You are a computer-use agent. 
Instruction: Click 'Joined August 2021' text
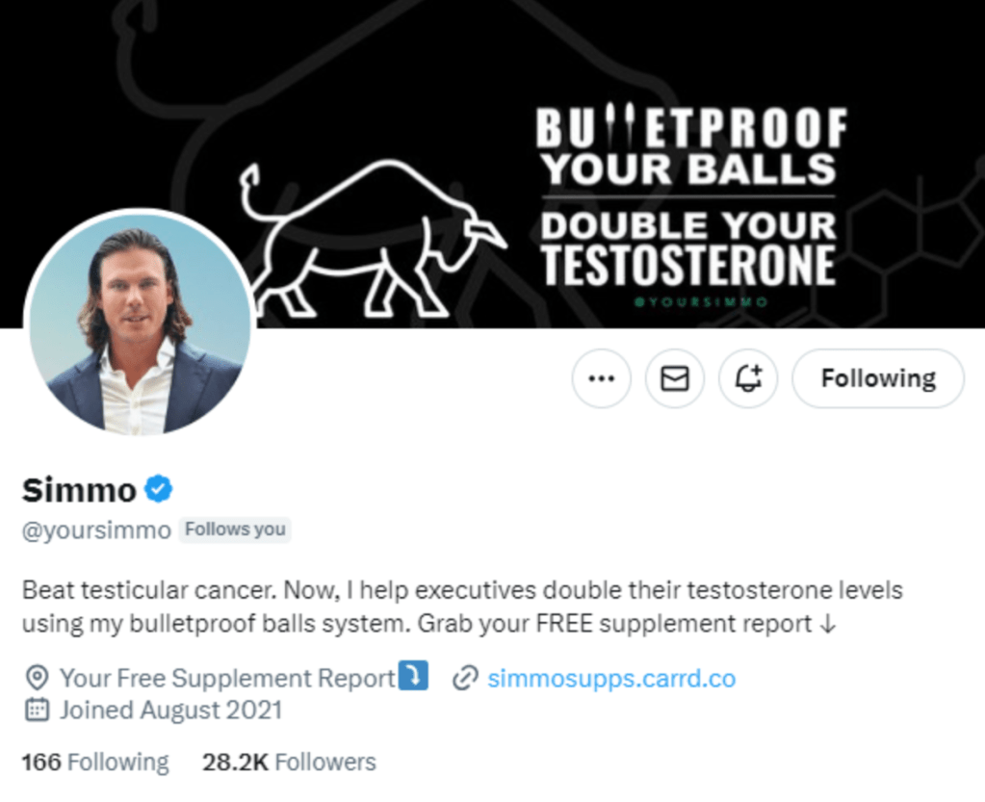[x=170, y=711]
